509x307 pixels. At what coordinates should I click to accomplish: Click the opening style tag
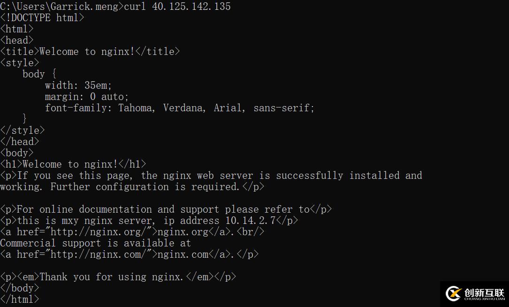pos(20,63)
